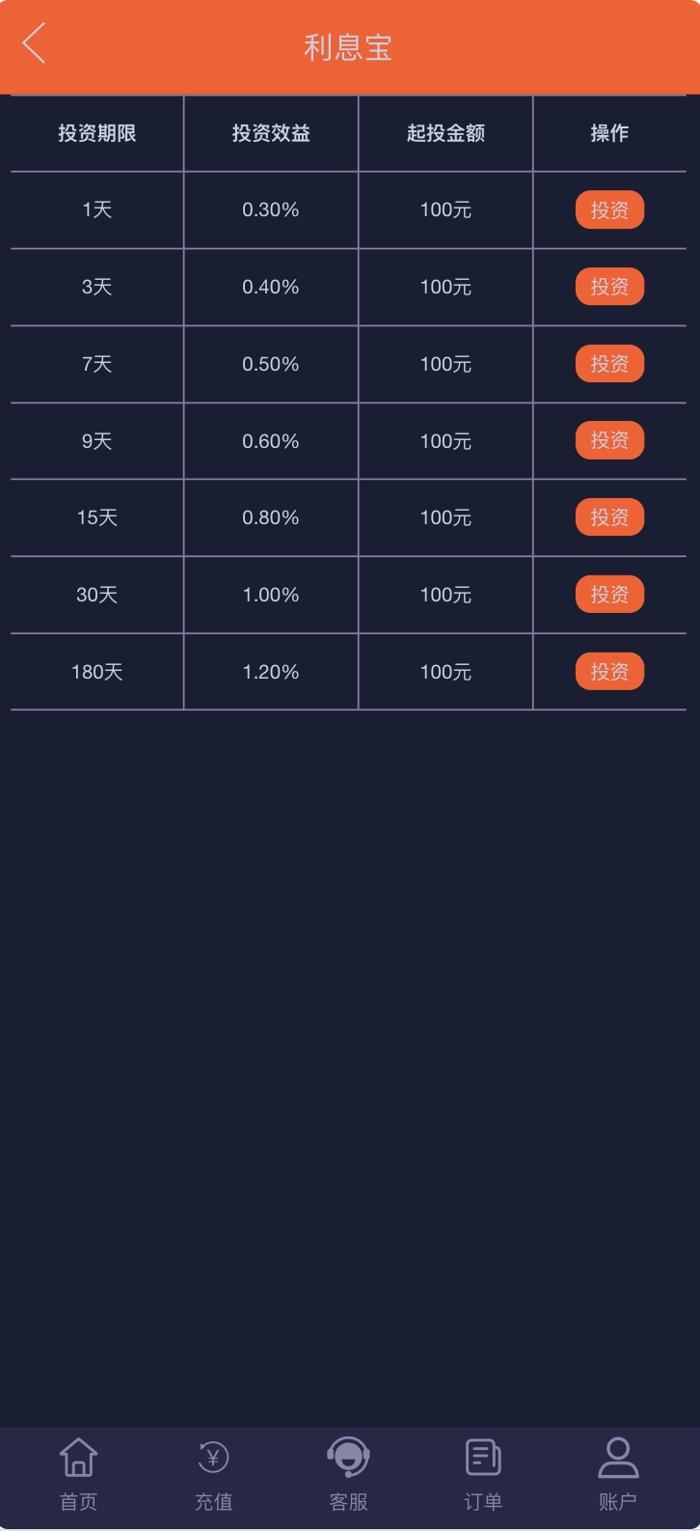Click the 操作 column header
This screenshot has width=700, height=1531.
(x=609, y=133)
